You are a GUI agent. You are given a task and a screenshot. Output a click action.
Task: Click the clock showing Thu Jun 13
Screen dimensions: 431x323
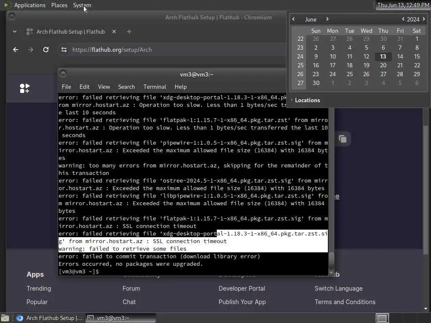click(403, 5)
